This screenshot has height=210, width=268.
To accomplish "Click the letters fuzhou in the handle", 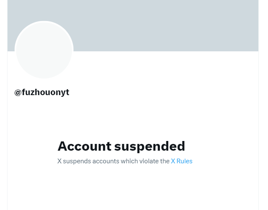I will [x=35, y=92].
